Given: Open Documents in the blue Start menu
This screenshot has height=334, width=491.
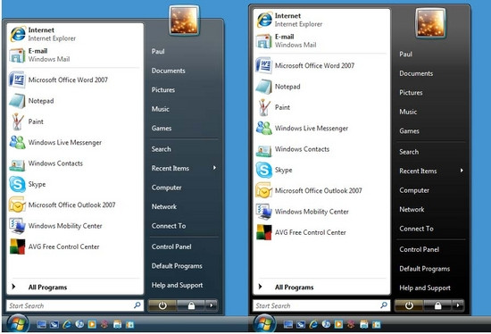Looking at the screenshot, I should [x=184, y=71].
